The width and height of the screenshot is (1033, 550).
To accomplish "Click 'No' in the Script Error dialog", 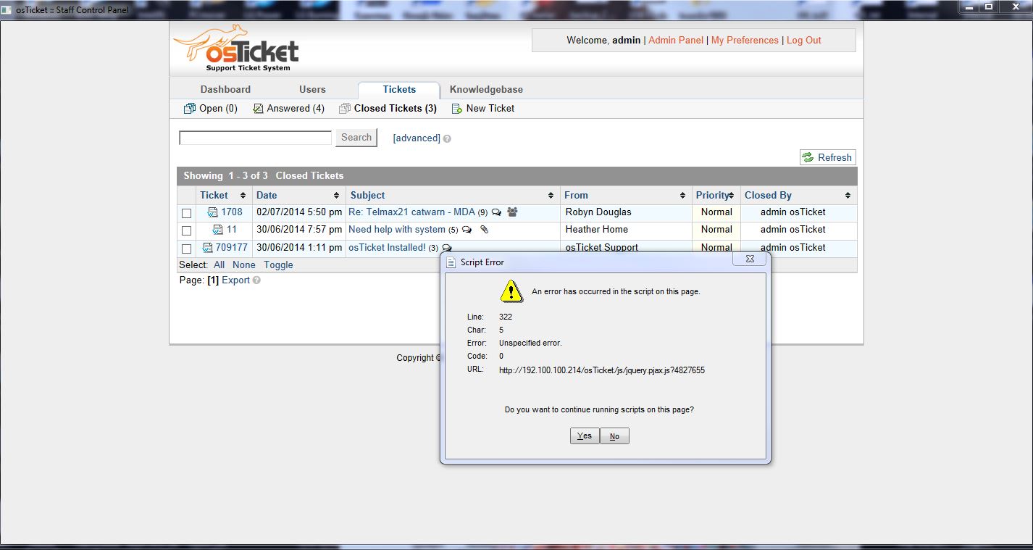I will (614, 436).
